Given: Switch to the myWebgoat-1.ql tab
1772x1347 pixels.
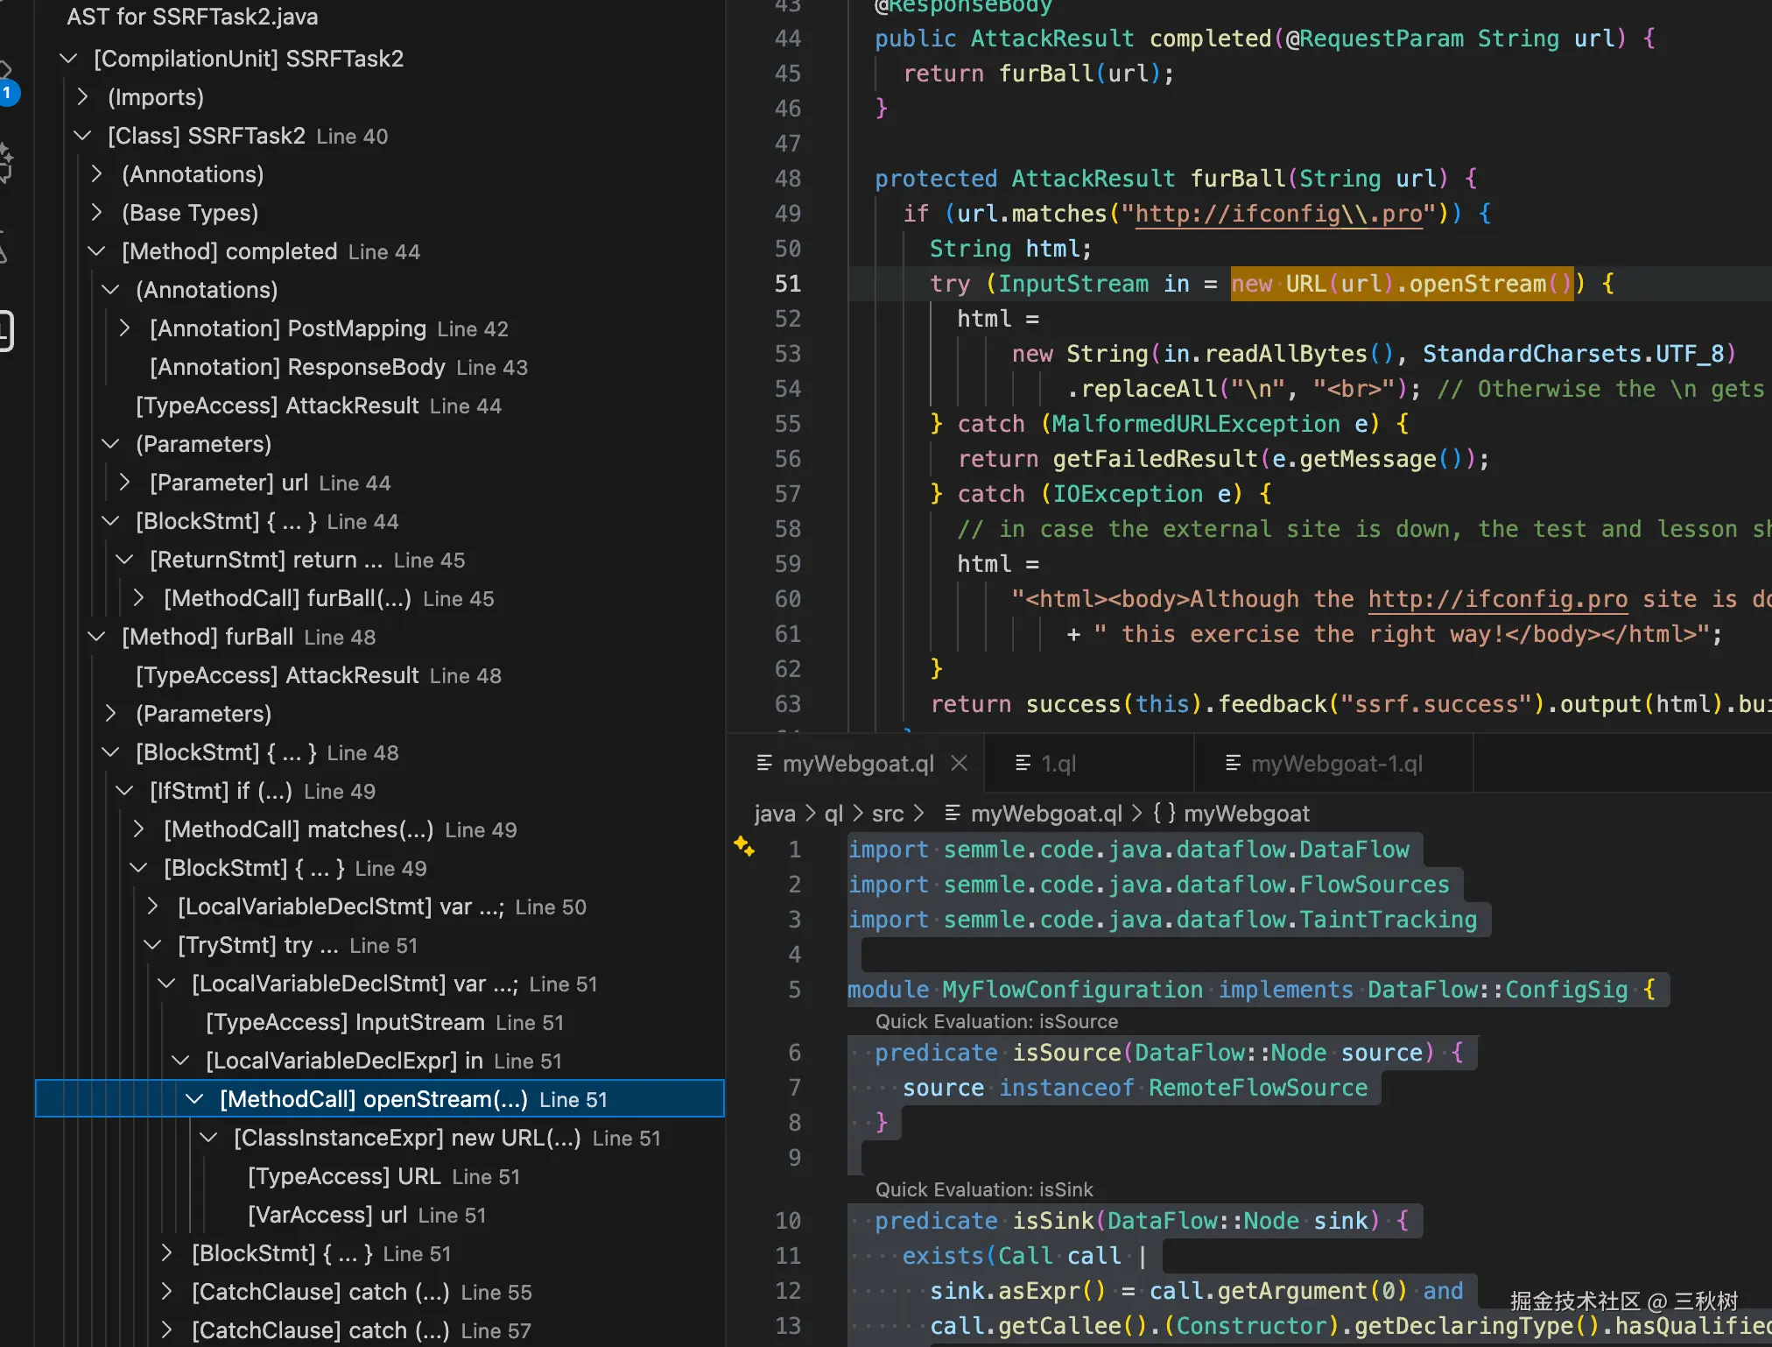Looking at the screenshot, I should pyautogui.click(x=1336, y=764).
